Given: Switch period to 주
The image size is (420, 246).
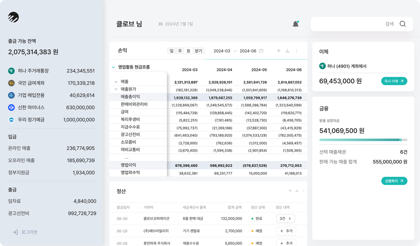Looking at the screenshot, I should pos(180,51).
